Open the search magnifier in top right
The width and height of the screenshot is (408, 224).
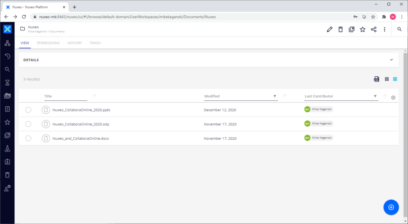[399, 29]
